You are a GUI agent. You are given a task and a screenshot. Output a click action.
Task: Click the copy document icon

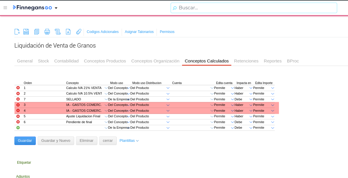36,32
